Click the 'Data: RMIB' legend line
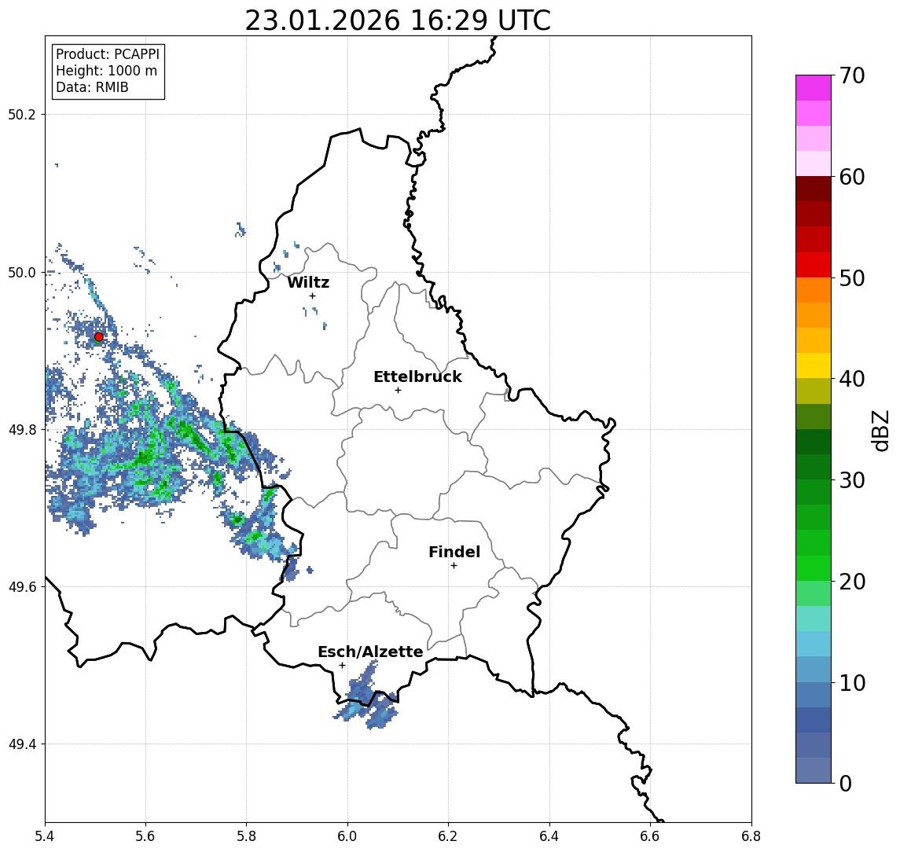Screen dimensions: 900x852 [92, 87]
